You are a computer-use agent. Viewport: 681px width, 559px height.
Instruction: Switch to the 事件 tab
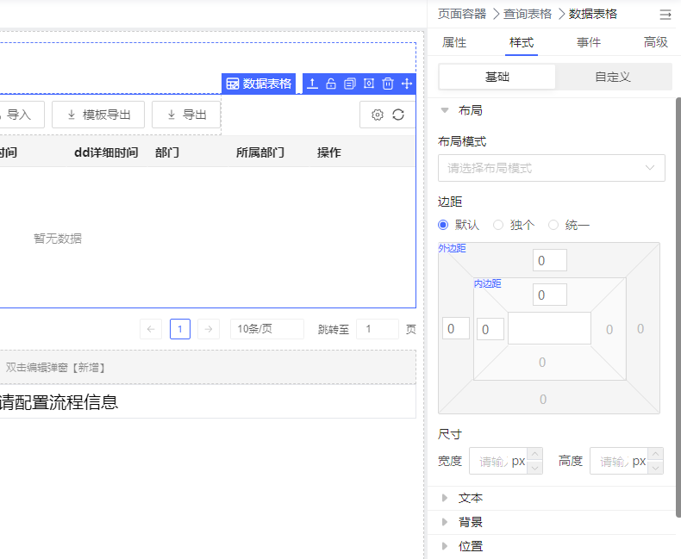point(589,42)
